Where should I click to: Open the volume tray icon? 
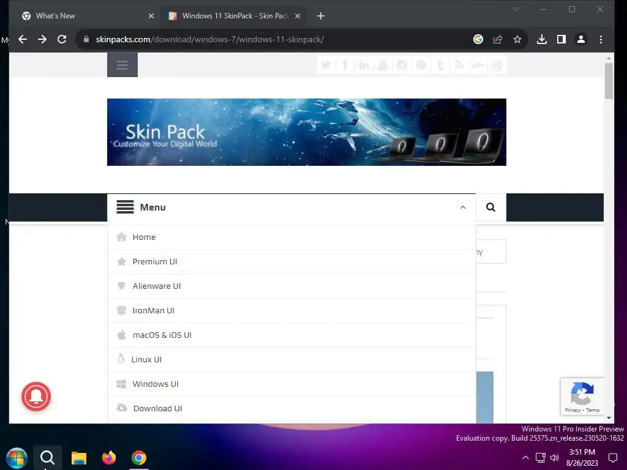(x=555, y=458)
